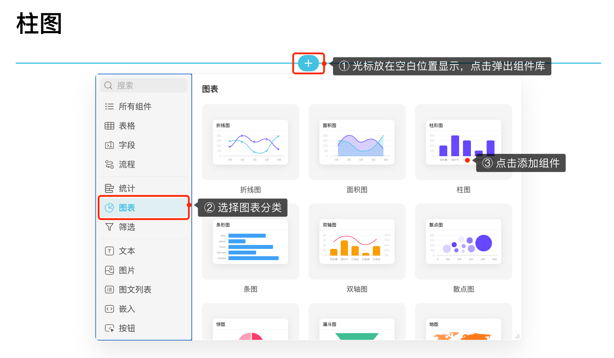Click the 字段 field icon
The height and width of the screenshot is (358, 614).
click(x=109, y=145)
